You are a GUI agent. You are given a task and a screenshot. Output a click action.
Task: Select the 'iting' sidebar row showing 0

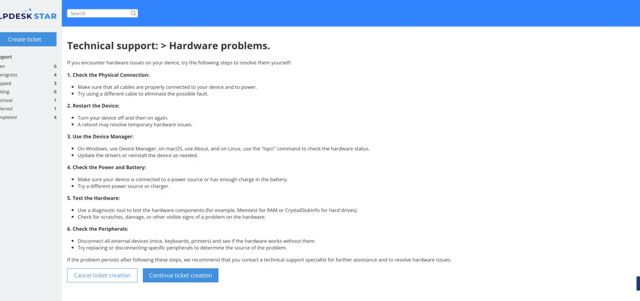(28, 92)
